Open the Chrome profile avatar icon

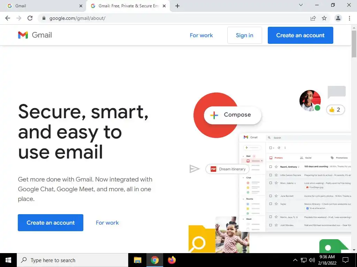pos(338,18)
